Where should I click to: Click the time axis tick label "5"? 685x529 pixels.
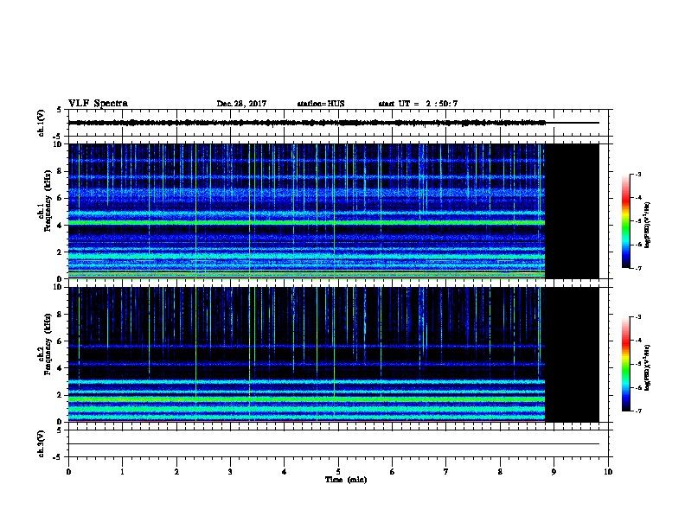338,472
